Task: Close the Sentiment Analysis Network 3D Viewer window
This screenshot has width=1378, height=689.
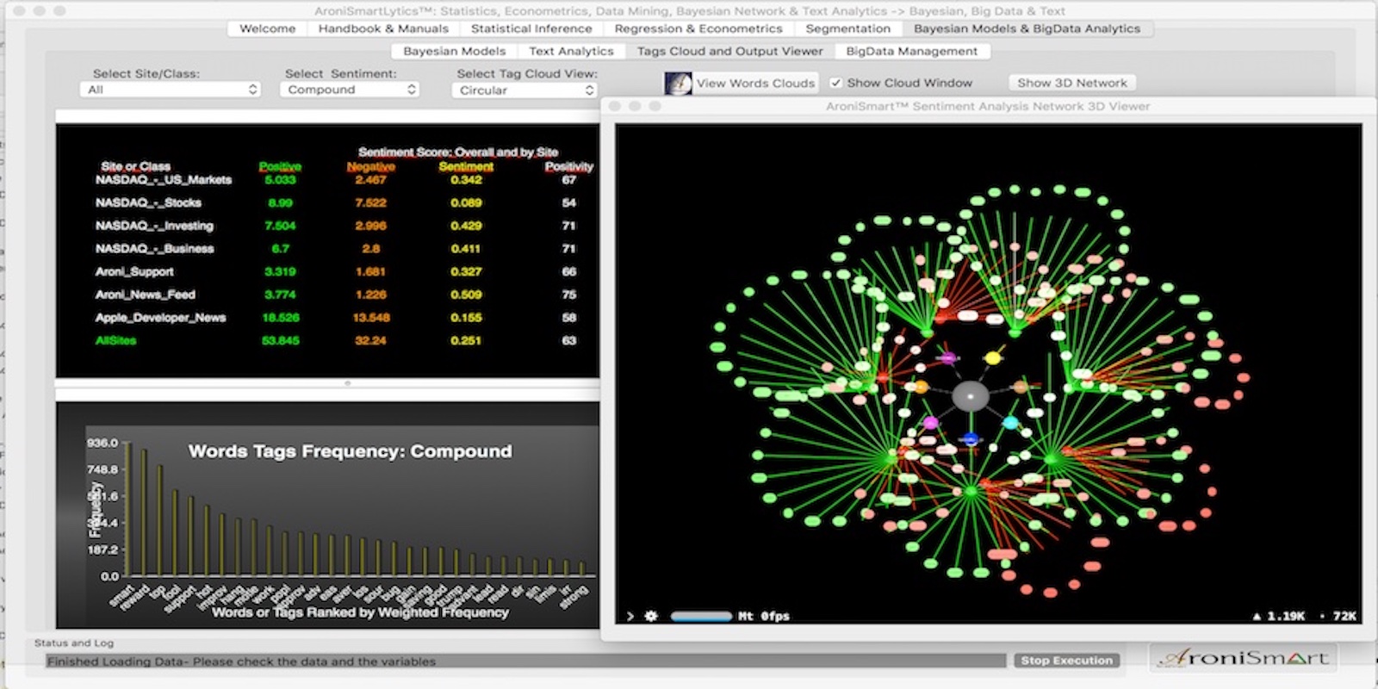Action: click(x=615, y=106)
